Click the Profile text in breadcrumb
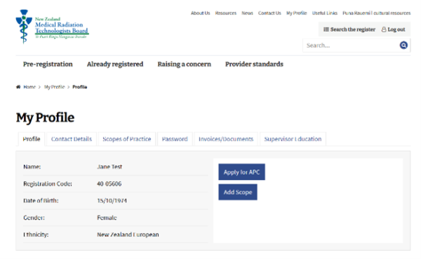 pos(80,87)
